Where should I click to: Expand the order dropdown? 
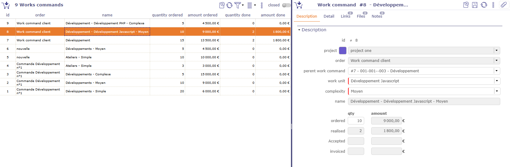pos(497,61)
